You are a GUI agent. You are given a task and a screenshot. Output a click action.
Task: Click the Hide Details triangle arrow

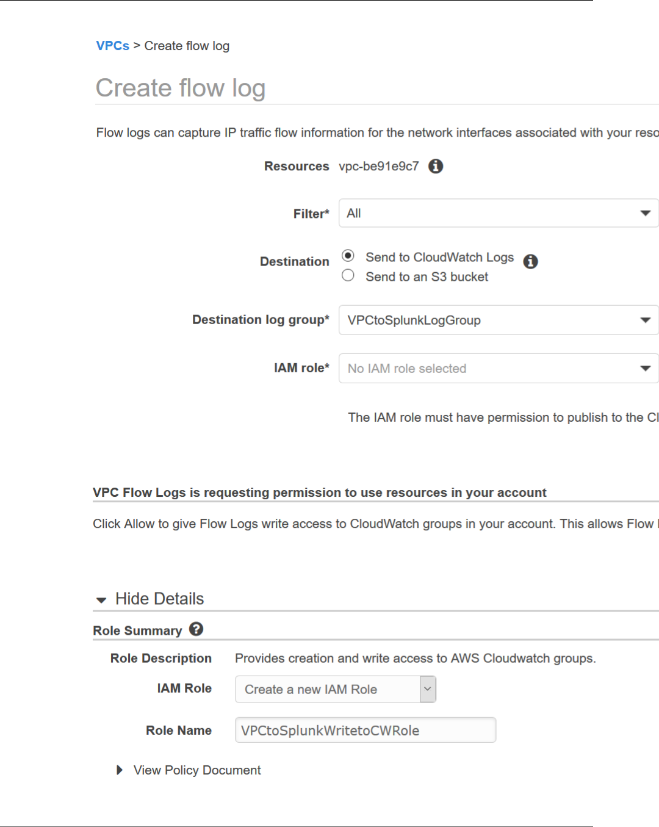click(101, 600)
